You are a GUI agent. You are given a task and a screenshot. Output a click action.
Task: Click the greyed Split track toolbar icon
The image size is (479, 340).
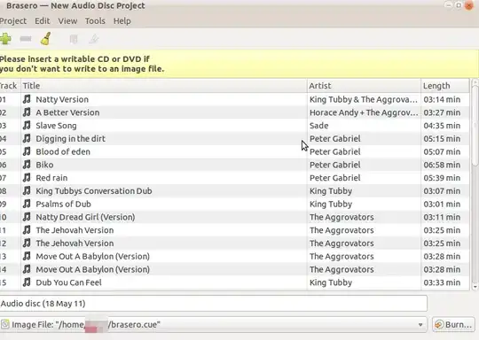point(94,39)
